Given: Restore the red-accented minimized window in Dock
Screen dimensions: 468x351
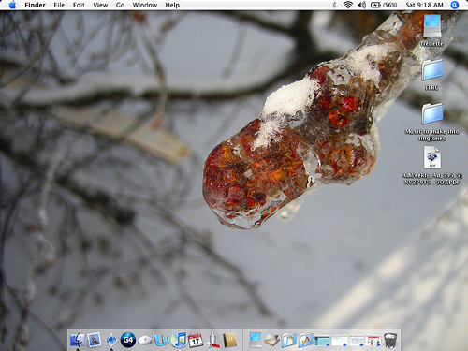Looking at the screenshot, I should click(373, 341).
